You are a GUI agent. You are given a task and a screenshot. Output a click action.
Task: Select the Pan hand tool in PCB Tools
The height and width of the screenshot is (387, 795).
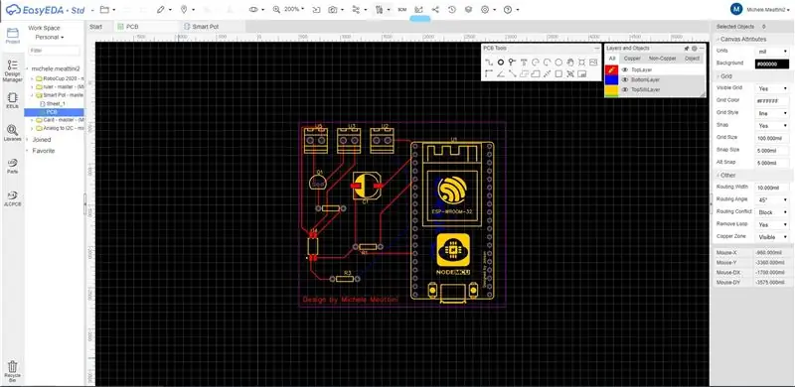[x=569, y=63]
